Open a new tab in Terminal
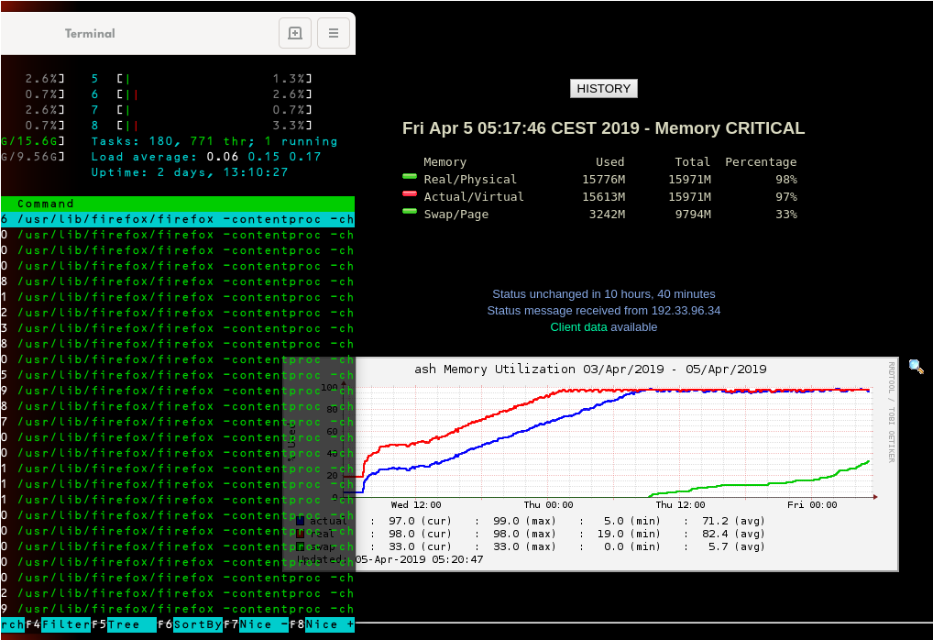The image size is (933, 640). point(295,33)
